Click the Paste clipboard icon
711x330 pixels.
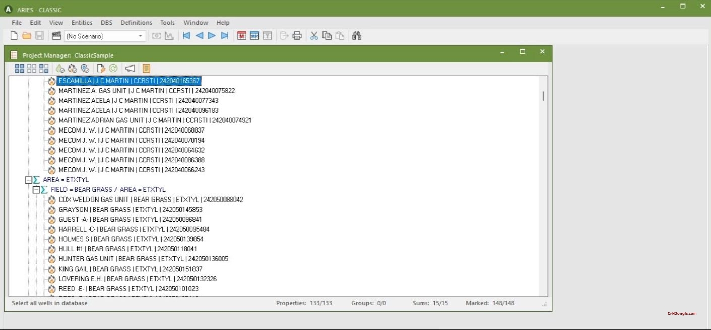(340, 36)
